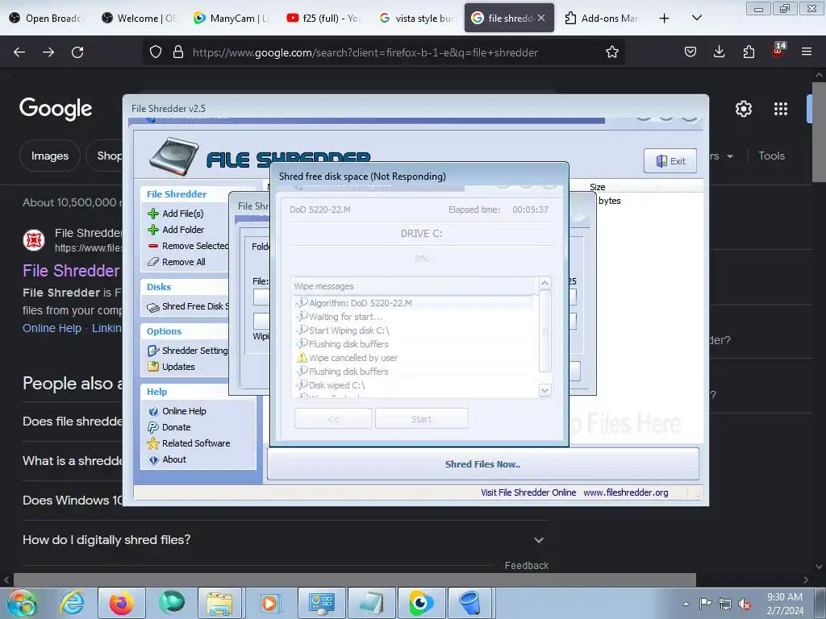The image size is (826, 619).
Task: Open Google quick settings gear
Action: 743,109
